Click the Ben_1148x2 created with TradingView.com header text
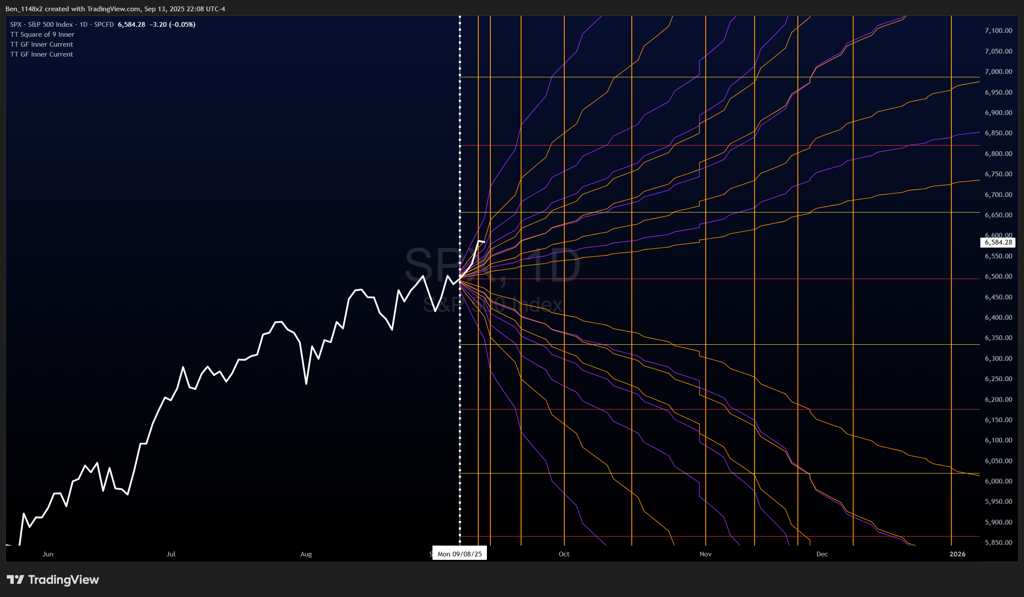The image size is (1024, 597). [115, 9]
